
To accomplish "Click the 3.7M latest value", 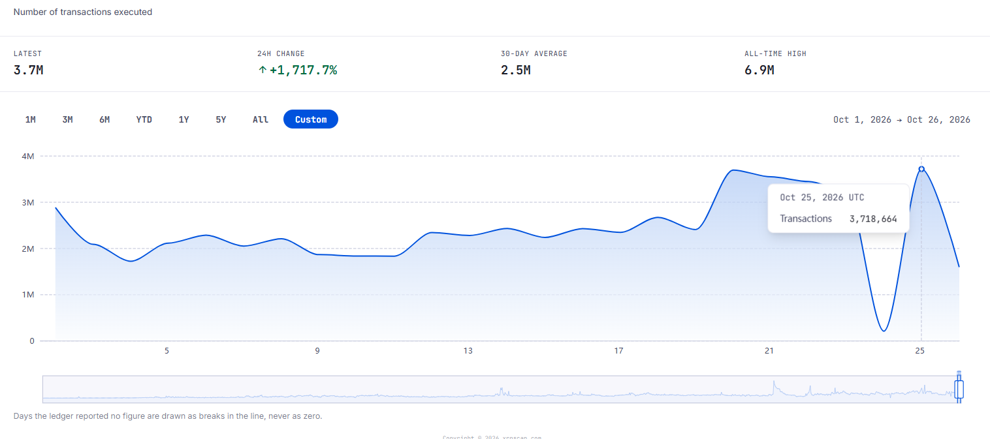I will [28, 70].
